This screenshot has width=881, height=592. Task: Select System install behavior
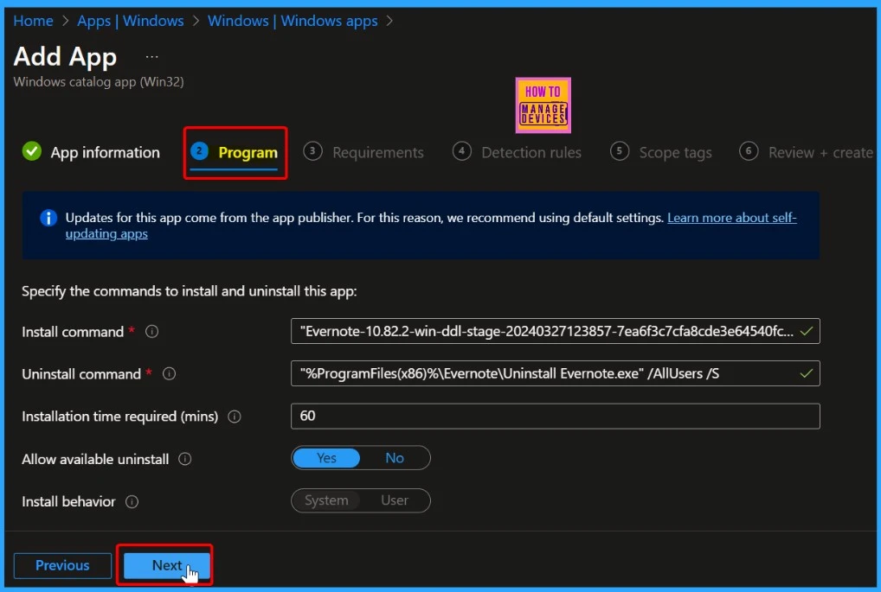(326, 500)
